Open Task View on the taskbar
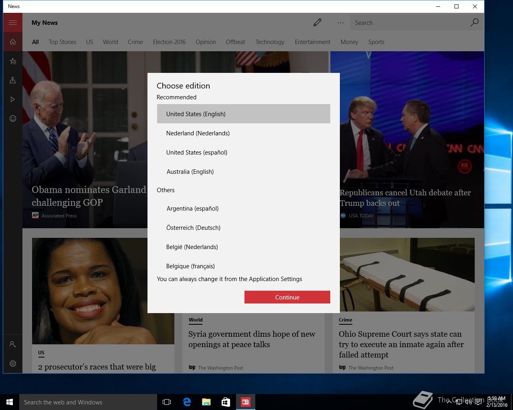This screenshot has height=410, width=513. [167, 402]
